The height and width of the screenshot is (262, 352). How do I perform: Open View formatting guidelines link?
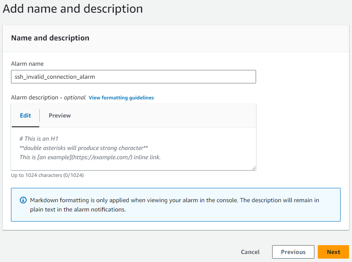tap(121, 98)
